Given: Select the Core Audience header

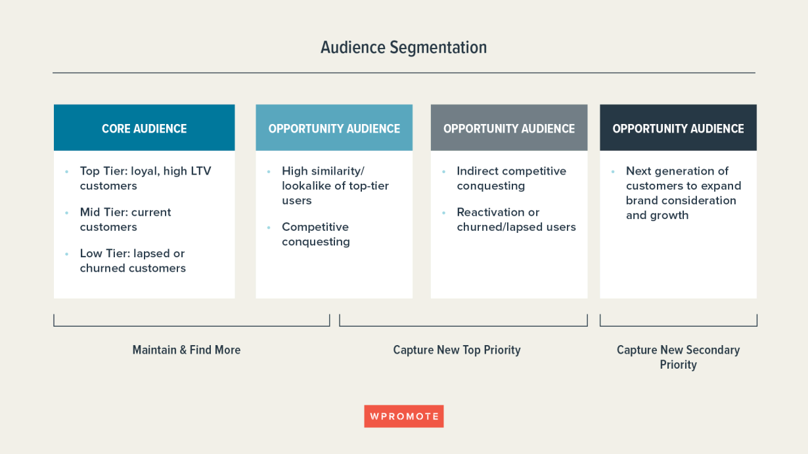Looking at the screenshot, I should 144,129.
